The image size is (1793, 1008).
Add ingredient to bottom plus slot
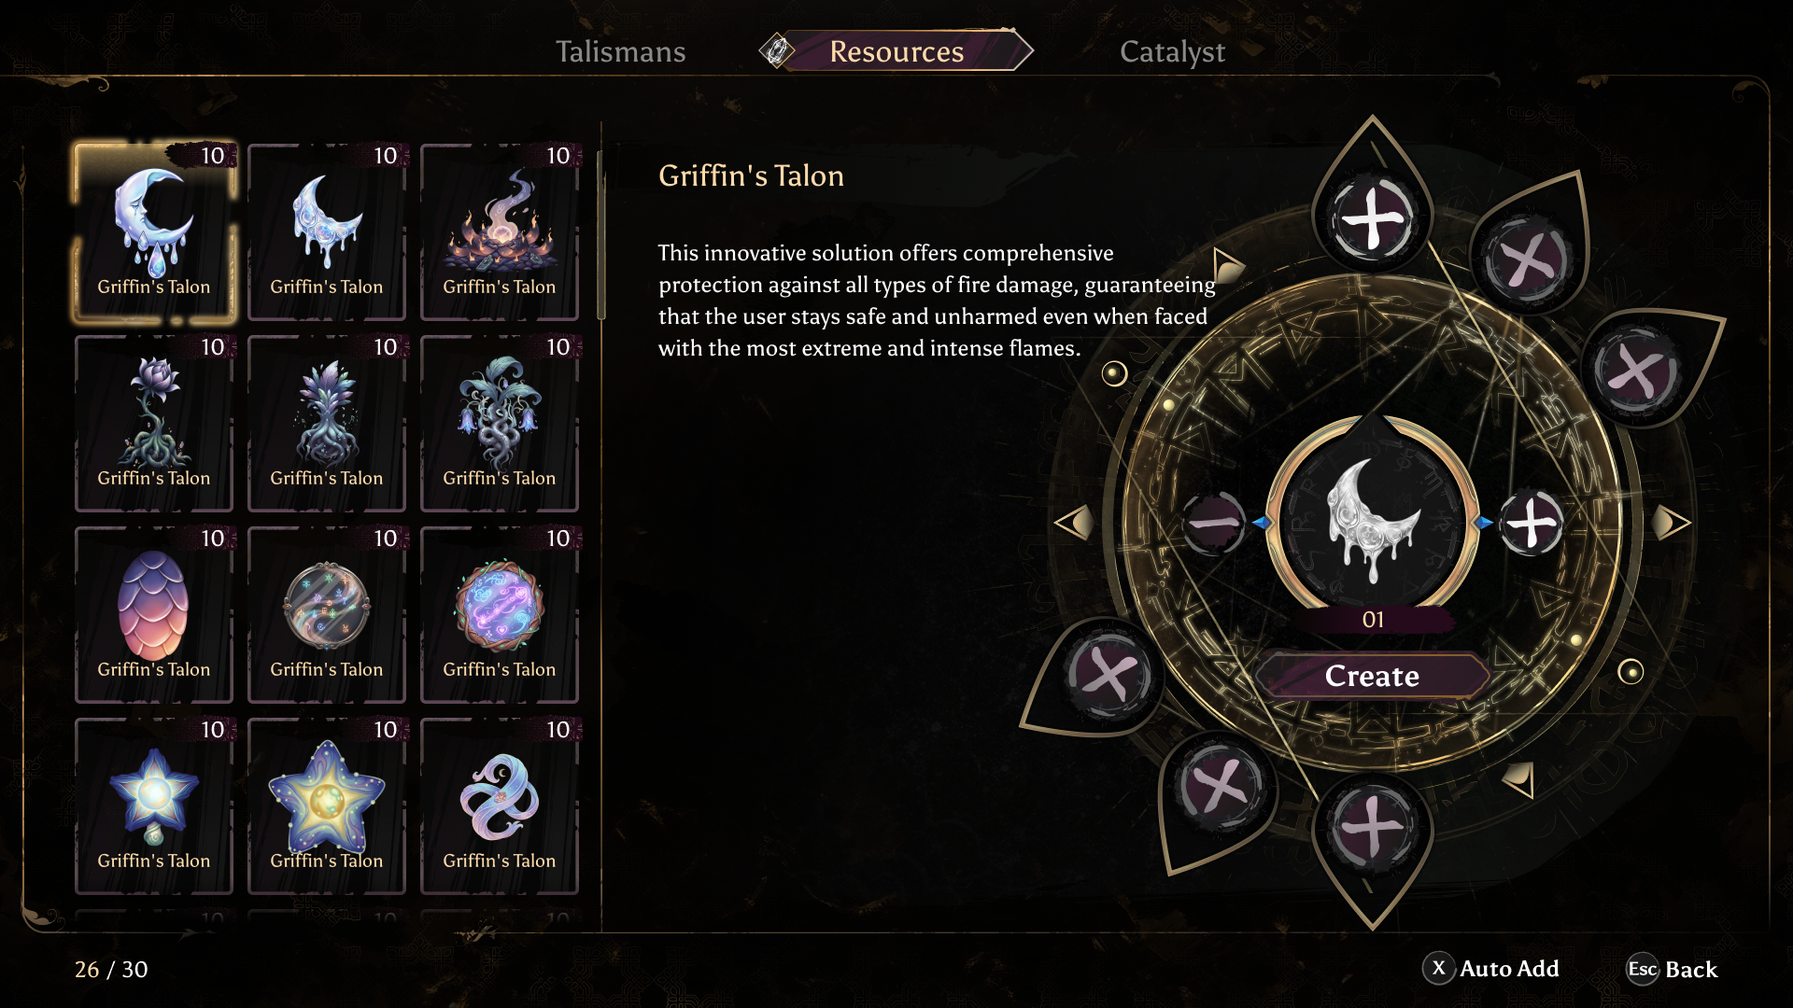[x=1372, y=826]
